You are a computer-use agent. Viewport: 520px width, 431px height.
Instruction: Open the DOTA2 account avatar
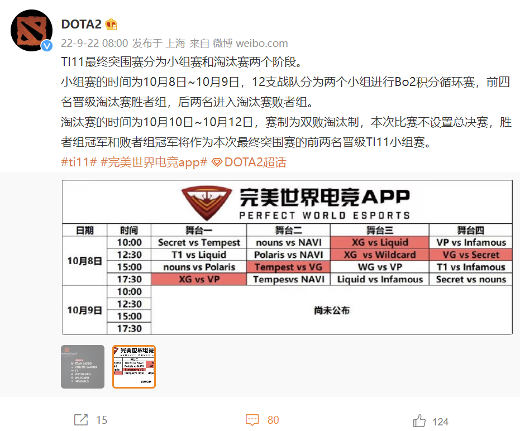31,30
